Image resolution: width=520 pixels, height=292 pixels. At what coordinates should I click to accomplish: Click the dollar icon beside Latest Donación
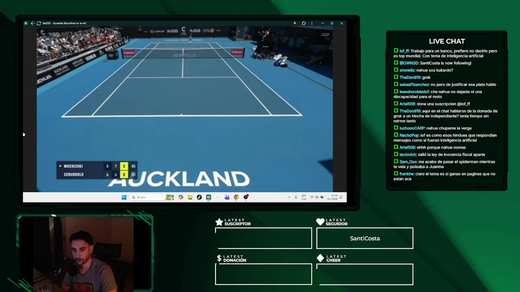tap(219, 258)
